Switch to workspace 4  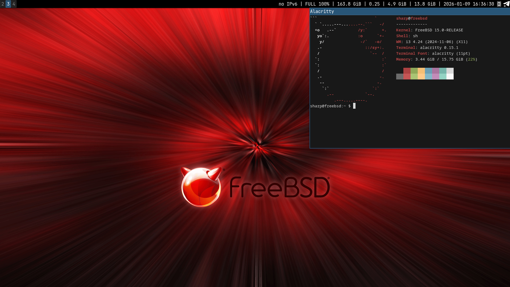[x=14, y=4]
